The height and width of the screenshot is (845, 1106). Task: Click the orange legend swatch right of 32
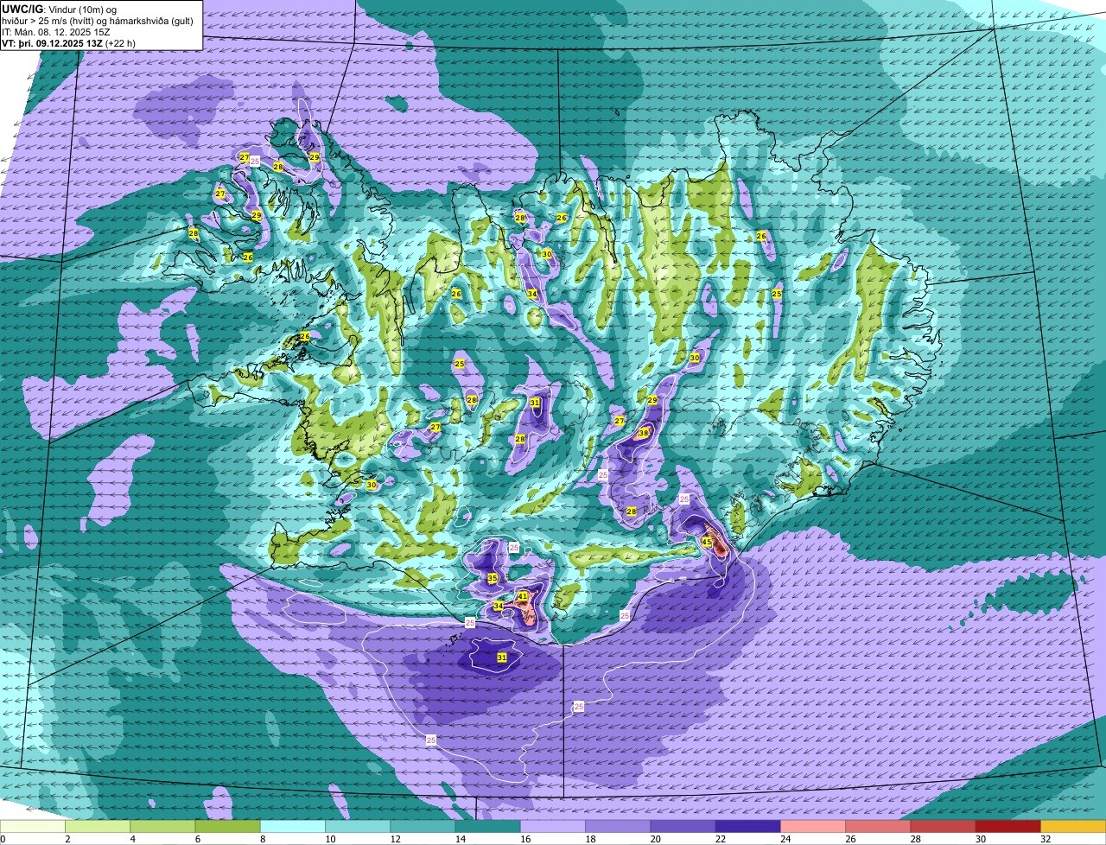pos(1073,827)
